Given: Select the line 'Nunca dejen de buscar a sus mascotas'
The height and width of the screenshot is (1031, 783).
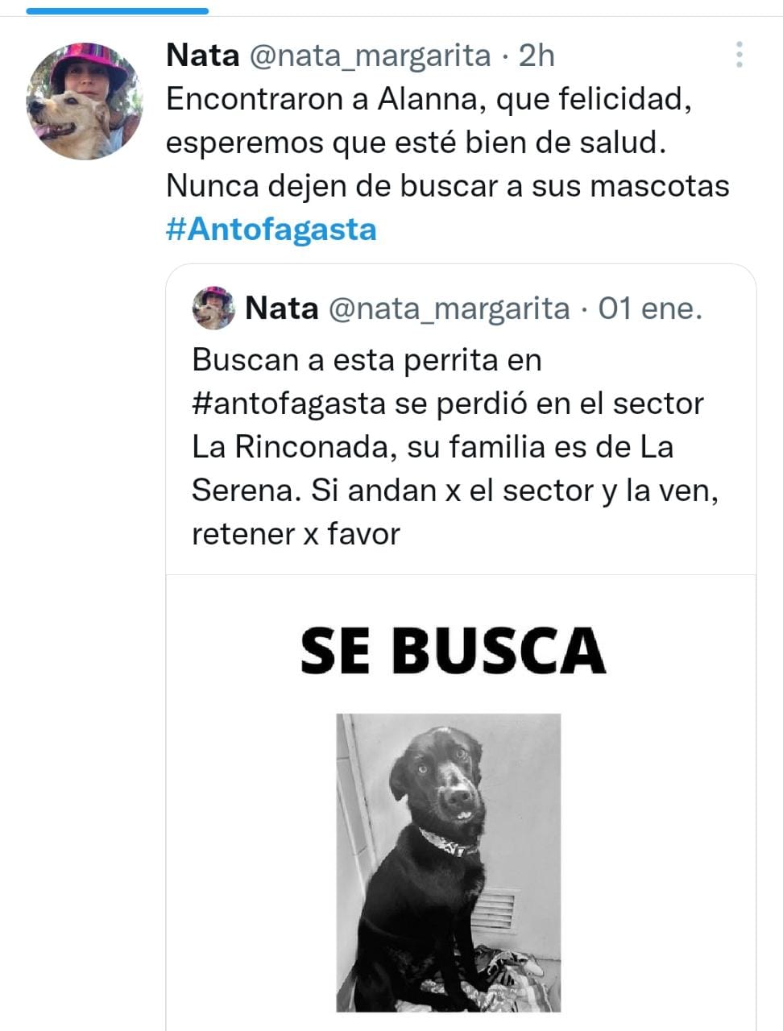Looking at the screenshot, I should pyautogui.click(x=447, y=186).
